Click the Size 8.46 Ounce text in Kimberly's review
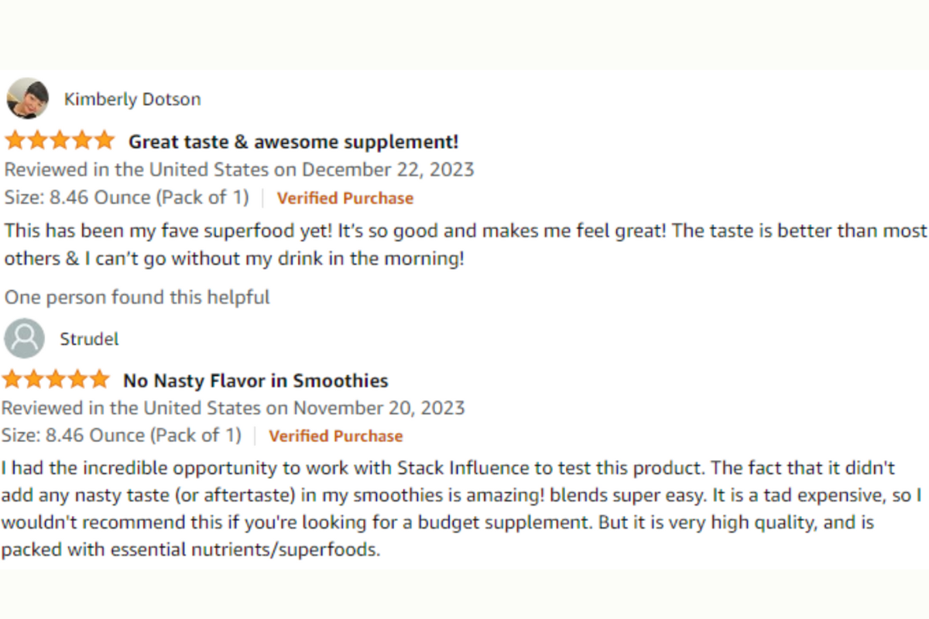The image size is (929, 619). click(127, 197)
